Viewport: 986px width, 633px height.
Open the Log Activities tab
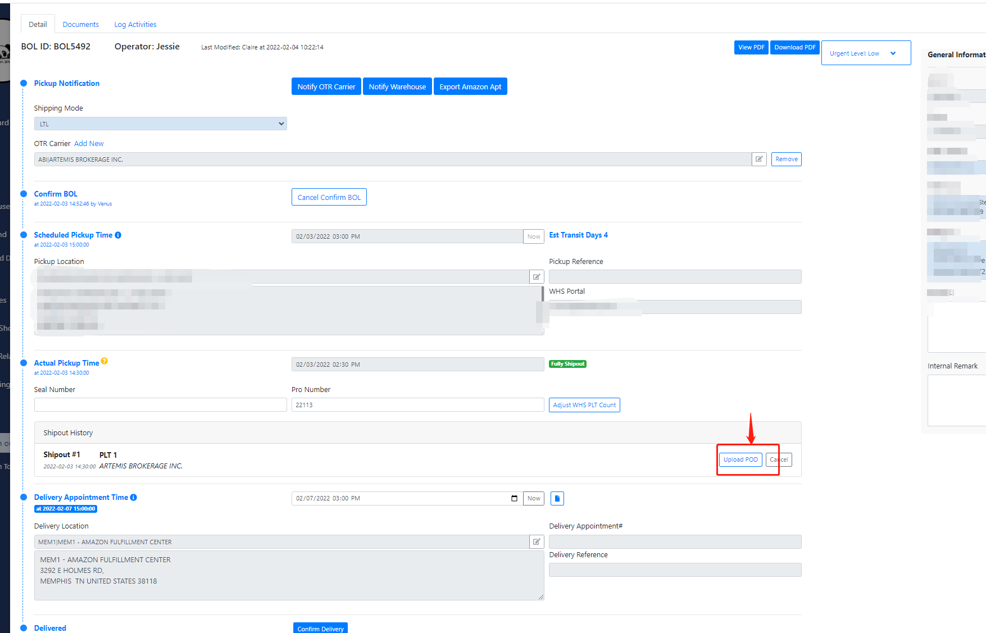click(x=135, y=25)
